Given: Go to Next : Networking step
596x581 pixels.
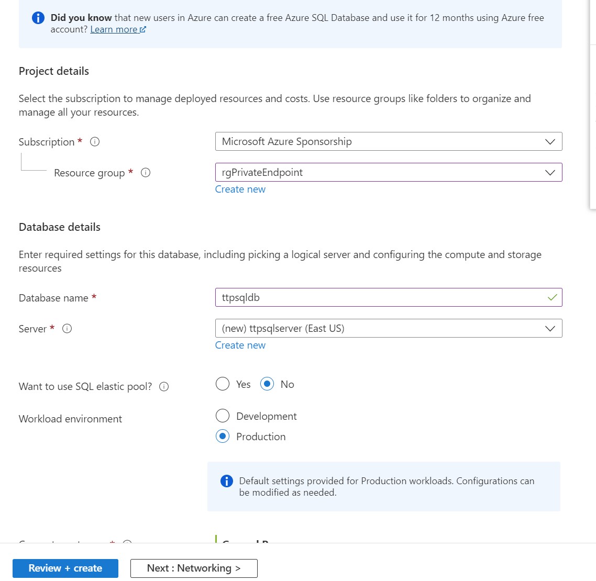Looking at the screenshot, I should click(194, 568).
